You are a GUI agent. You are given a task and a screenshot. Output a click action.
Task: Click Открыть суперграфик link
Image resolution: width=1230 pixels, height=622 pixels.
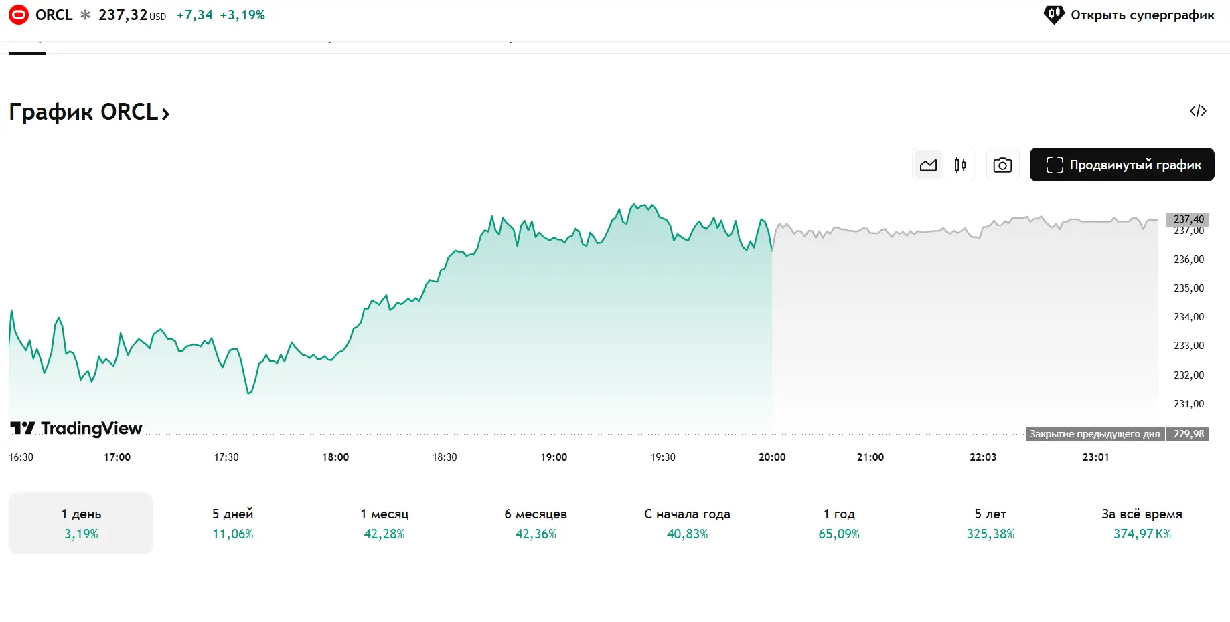1142,15
